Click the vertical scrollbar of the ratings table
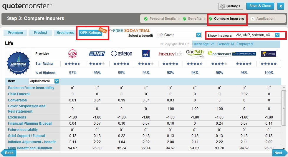The image size is (288, 157). (284, 106)
